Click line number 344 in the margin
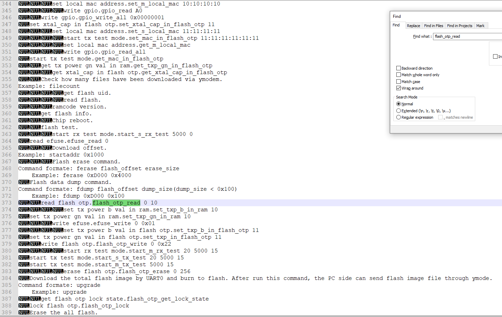The image size is (502, 317). pos(7,4)
